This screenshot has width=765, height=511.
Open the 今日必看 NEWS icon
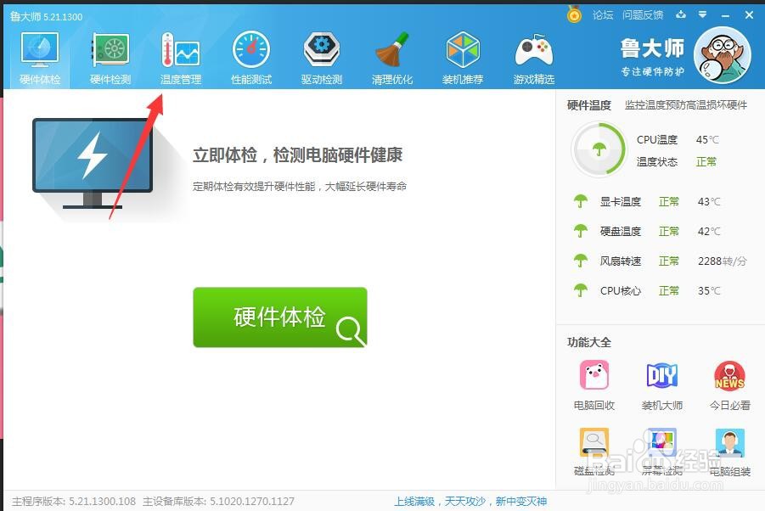[x=729, y=375]
